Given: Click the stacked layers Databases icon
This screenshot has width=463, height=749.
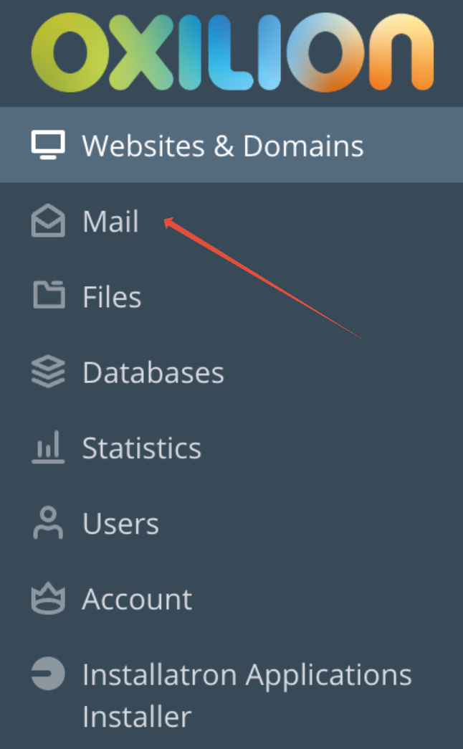Looking at the screenshot, I should click(48, 371).
